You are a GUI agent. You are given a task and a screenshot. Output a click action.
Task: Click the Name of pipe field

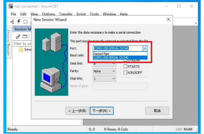point(120,86)
